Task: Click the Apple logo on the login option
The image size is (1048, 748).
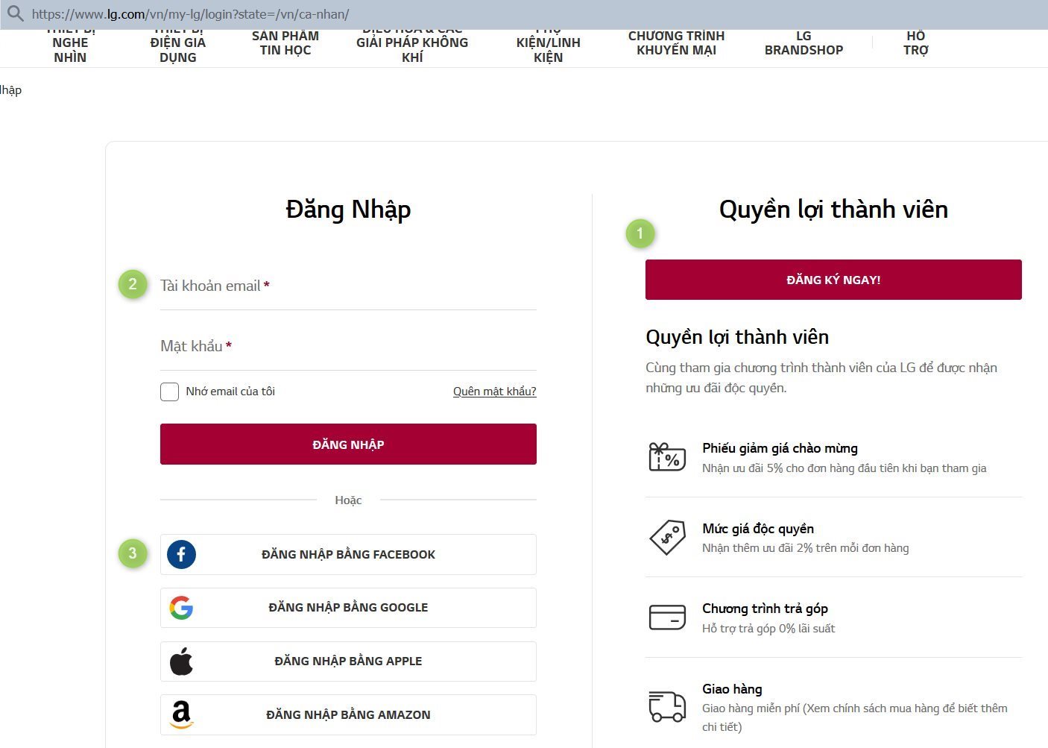Action: 181,661
